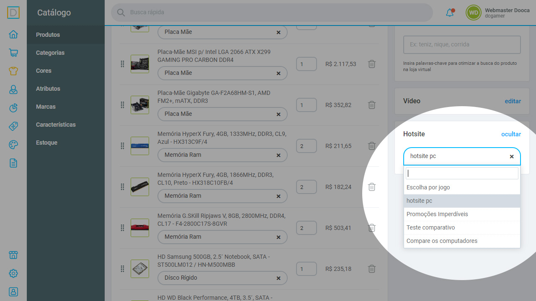Choose hotsite pc in dropdown list
The image size is (536, 301).
click(x=462, y=201)
